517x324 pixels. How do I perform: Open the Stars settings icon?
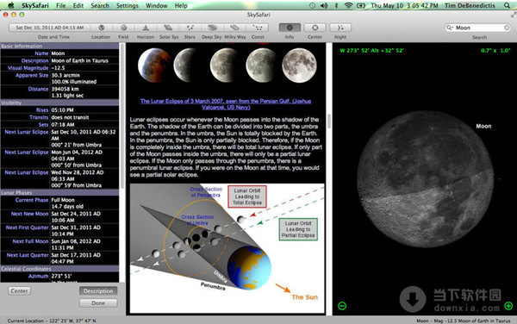coord(190,28)
